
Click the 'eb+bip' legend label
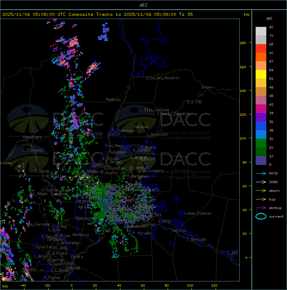click(275, 208)
